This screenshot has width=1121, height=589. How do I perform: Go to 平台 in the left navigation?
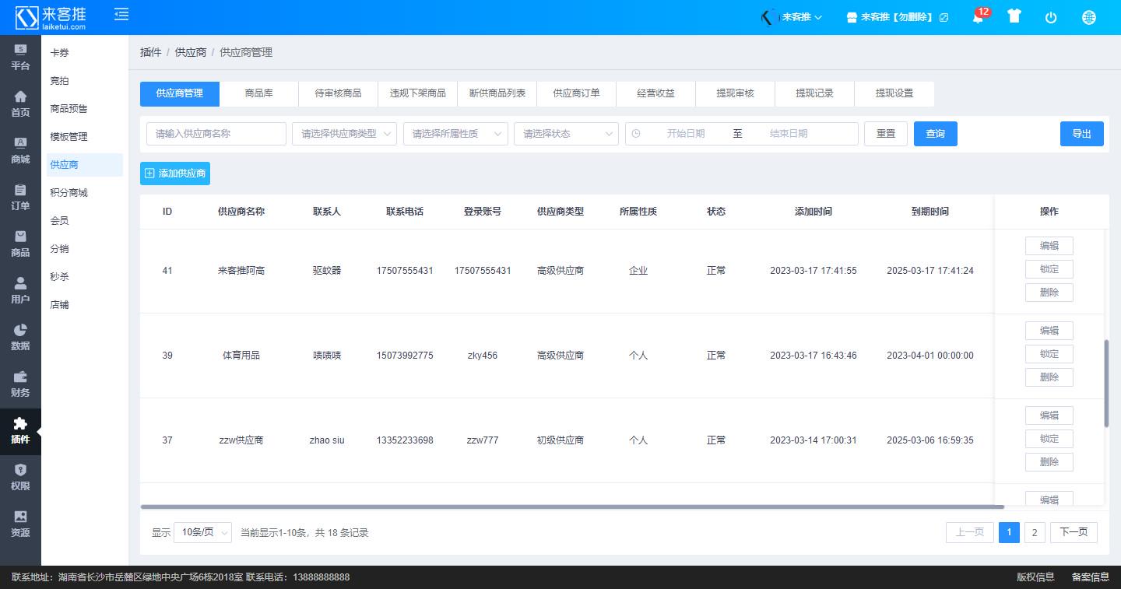(20, 58)
